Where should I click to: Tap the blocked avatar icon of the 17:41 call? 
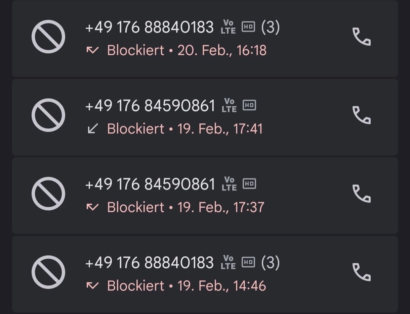coord(48,115)
